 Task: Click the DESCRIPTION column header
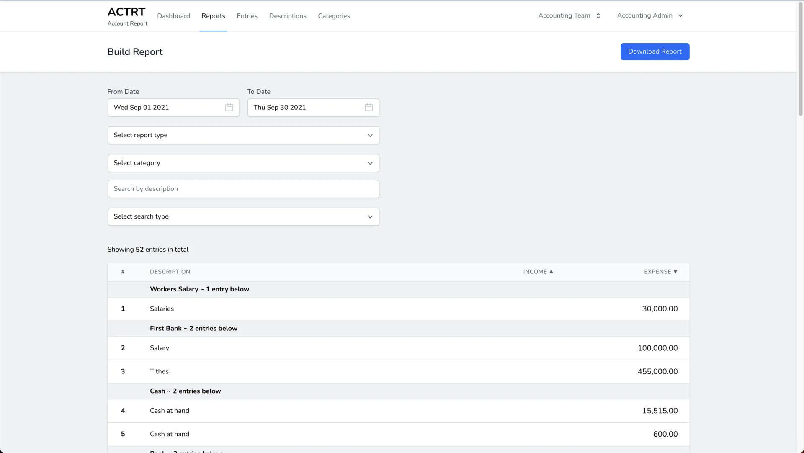[170, 272]
